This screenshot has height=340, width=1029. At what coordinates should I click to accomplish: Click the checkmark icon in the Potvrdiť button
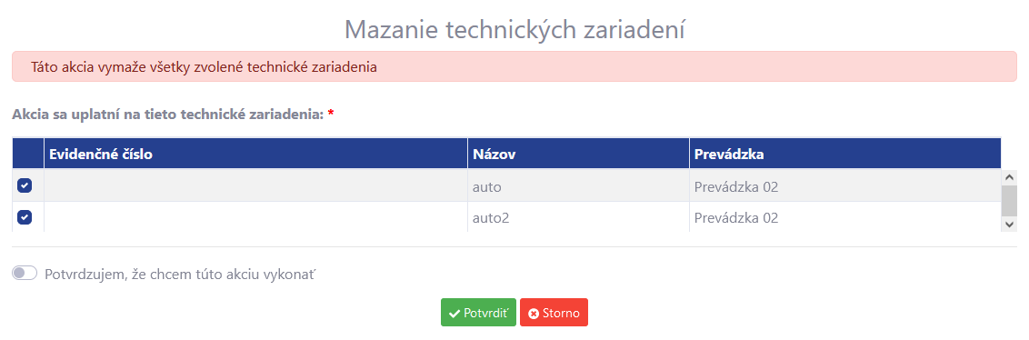(454, 314)
